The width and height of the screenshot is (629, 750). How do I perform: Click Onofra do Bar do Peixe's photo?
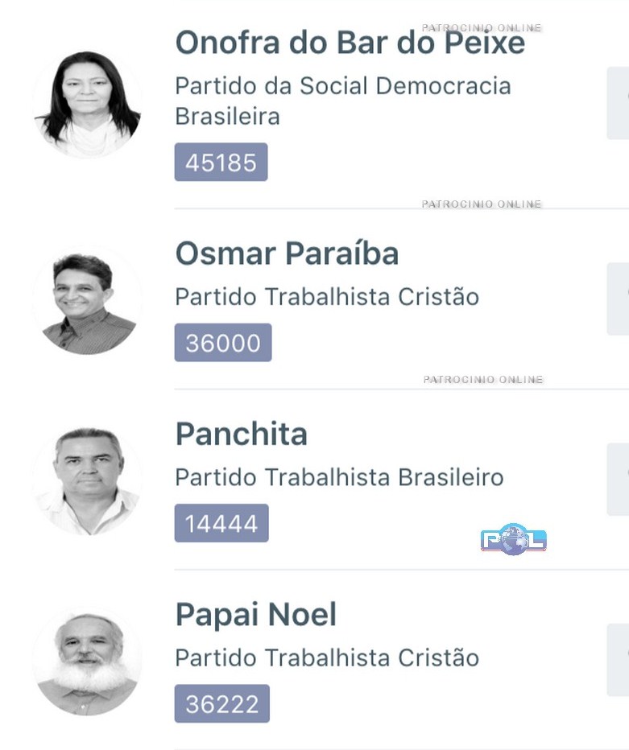pyautogui.click(x=87, y=105)
